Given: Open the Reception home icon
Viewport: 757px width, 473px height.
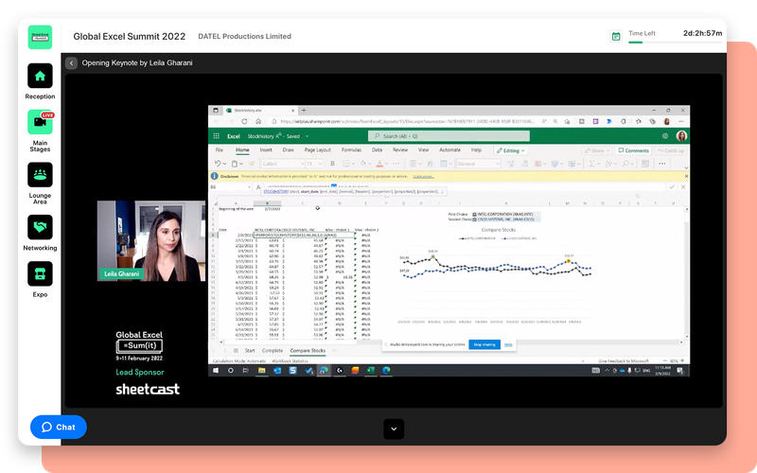Looking at the screenshot, I should pyautogui.click(x=40, y=76).
